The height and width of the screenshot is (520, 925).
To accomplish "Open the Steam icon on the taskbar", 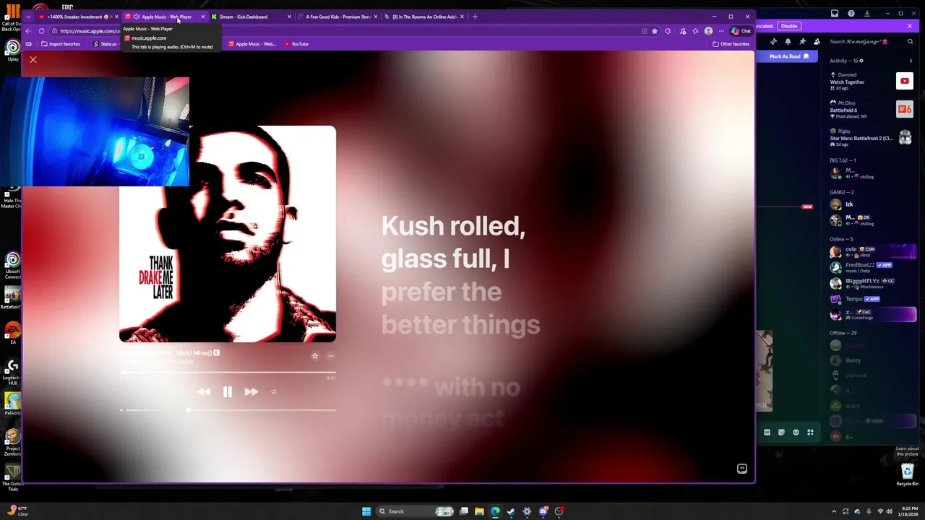I will tap(511, 511).
